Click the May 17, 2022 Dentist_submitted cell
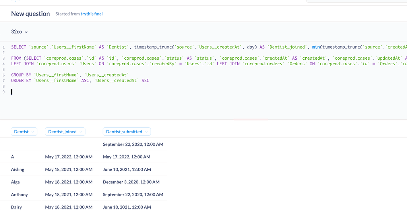 click(x=127, y=157)
